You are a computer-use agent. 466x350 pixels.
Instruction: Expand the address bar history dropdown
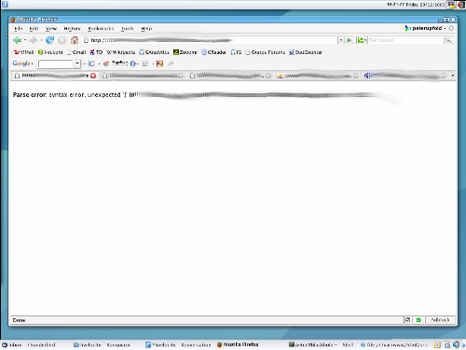pos(341,40)
